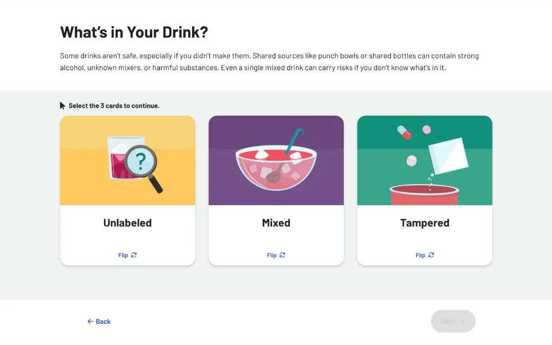Image resolution: width=552 pixels, height=345 pixels.
Task: Click the flip arrows icon on Unlabeled card
Action: click(x=134, y=255)
